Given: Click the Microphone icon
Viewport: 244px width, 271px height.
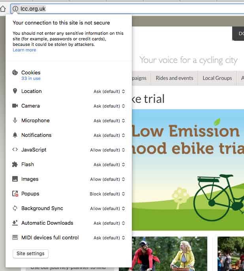Looking at the screenshot, I should pyautogui.click(x=15, y=120).
